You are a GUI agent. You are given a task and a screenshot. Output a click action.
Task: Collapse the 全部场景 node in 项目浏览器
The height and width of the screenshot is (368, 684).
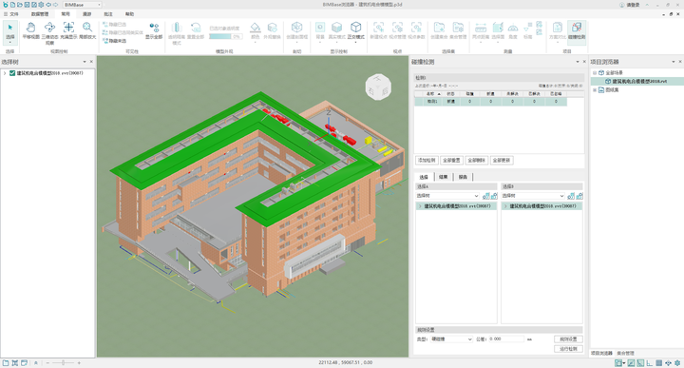tap(595, 72)
